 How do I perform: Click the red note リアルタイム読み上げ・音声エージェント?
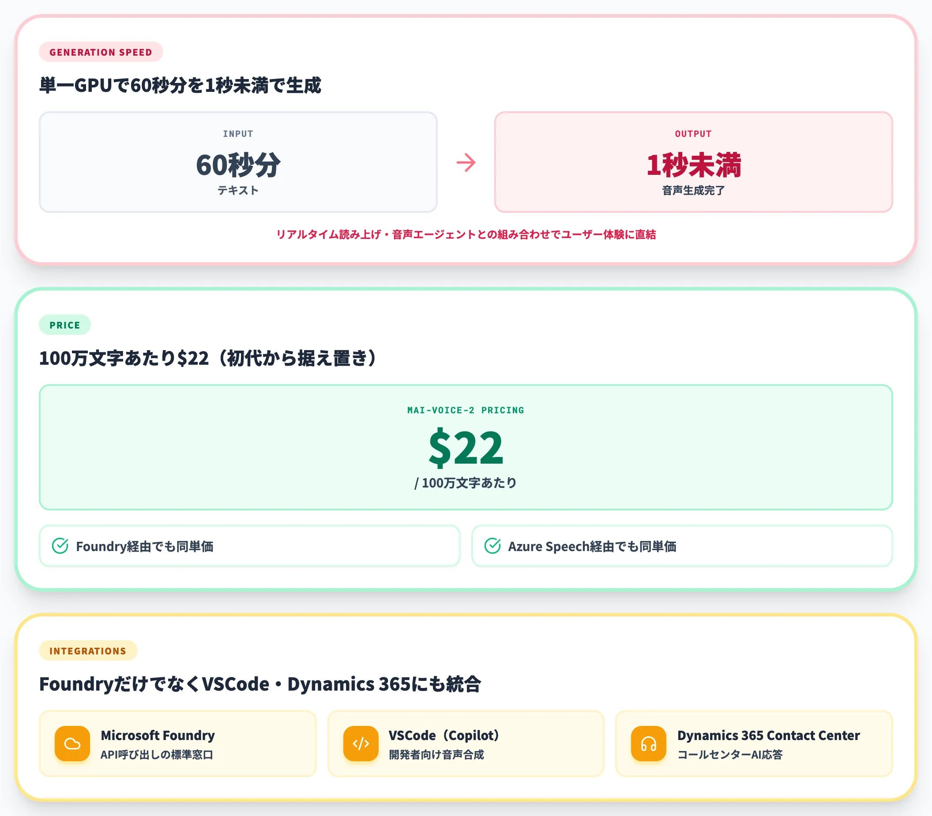466,234
